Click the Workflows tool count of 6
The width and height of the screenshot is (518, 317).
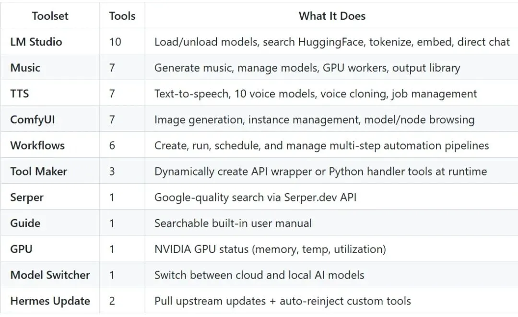112,145
